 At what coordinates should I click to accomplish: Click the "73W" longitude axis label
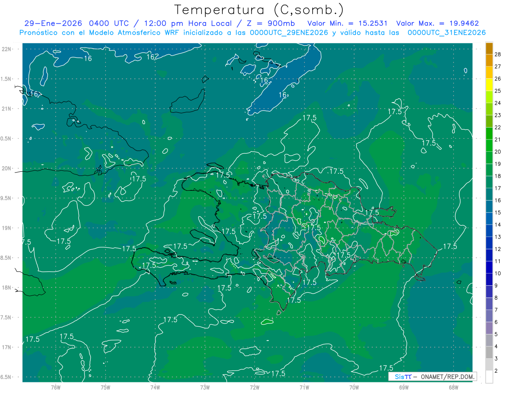[205, 387]
